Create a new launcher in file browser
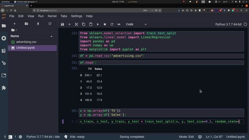This screenshot has height=140, width=249. [14, 24]
